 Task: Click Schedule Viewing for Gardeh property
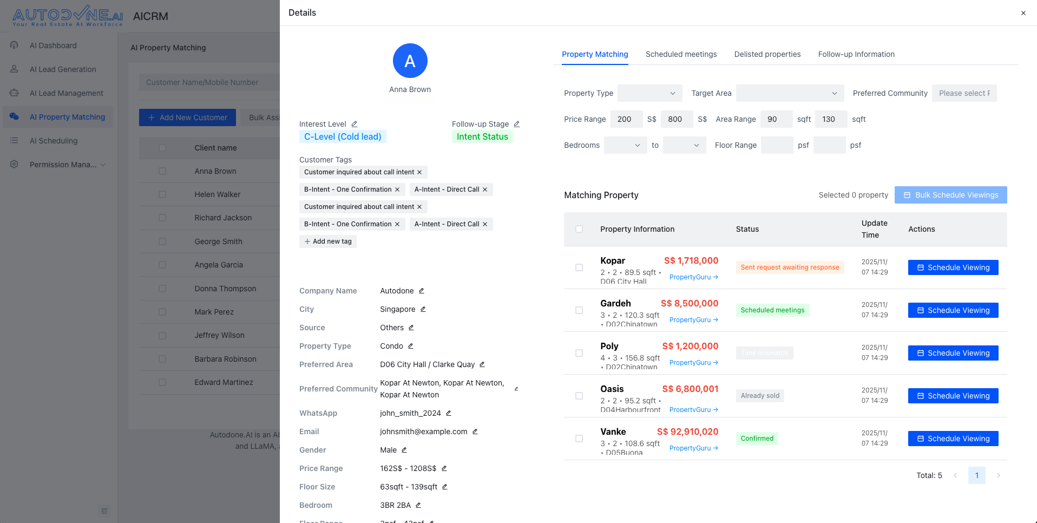[953, 310]
